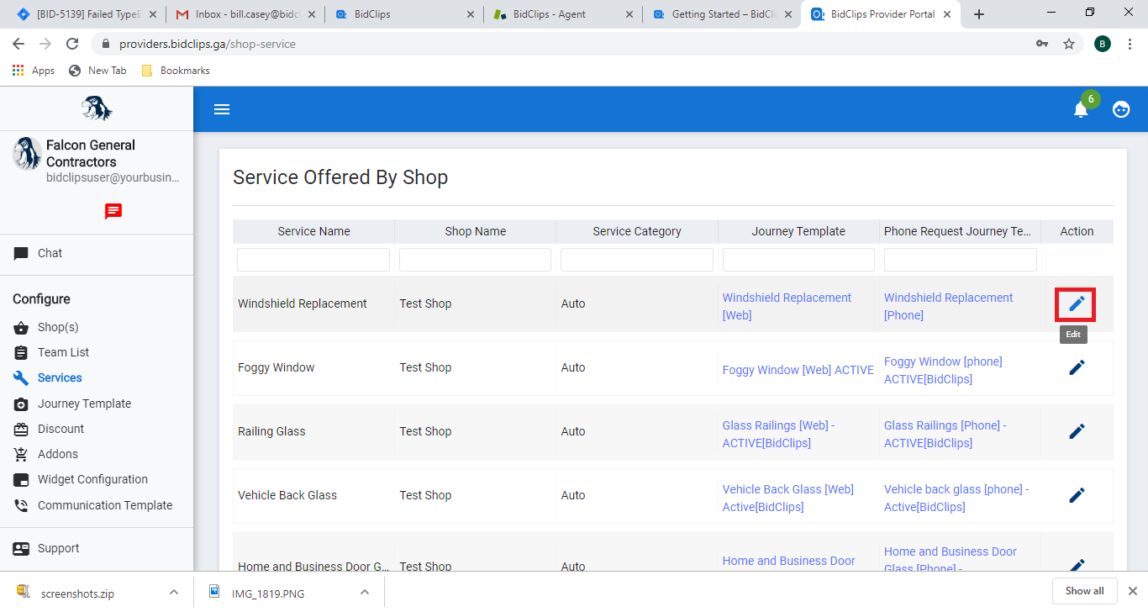The width and height of the screenshot is (1148, 612).
Task: Click the Service Category column header
Action: pos(637,231)
